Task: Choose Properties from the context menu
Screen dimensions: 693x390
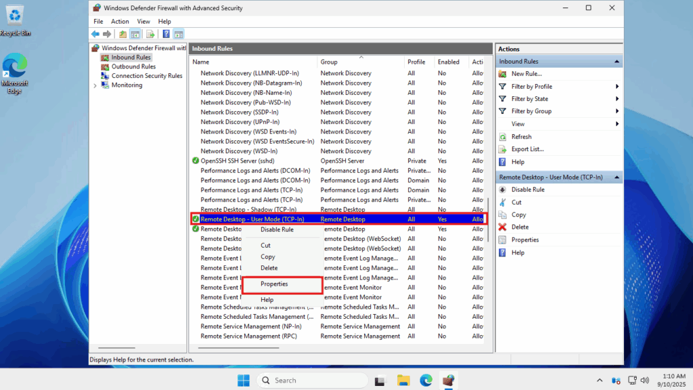Action: coord(274,284)
